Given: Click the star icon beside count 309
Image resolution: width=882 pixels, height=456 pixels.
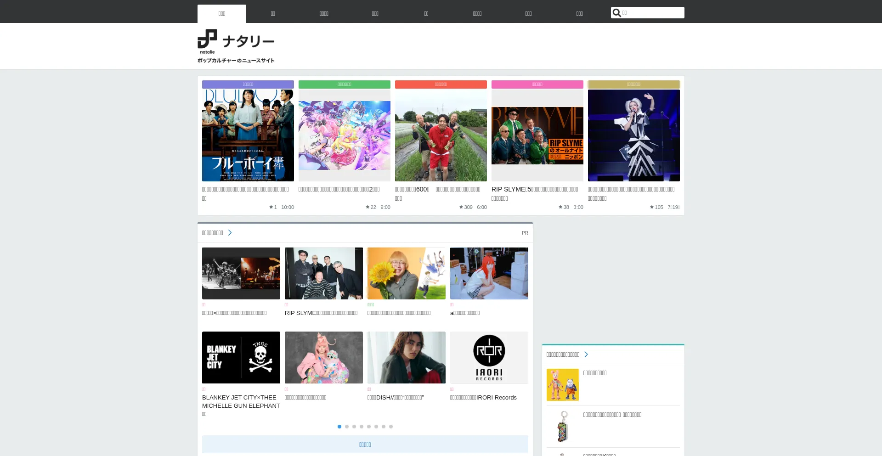Looking at the screenshot, I should (461, 207).
